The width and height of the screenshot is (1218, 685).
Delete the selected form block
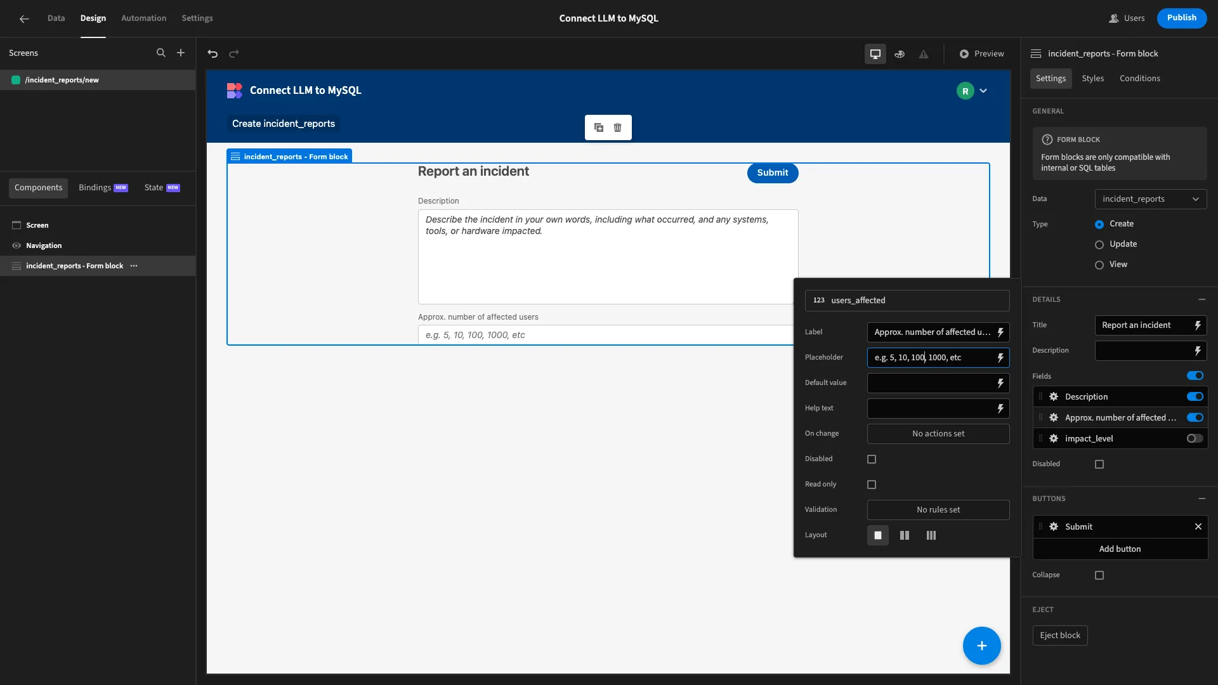(617, 127)
